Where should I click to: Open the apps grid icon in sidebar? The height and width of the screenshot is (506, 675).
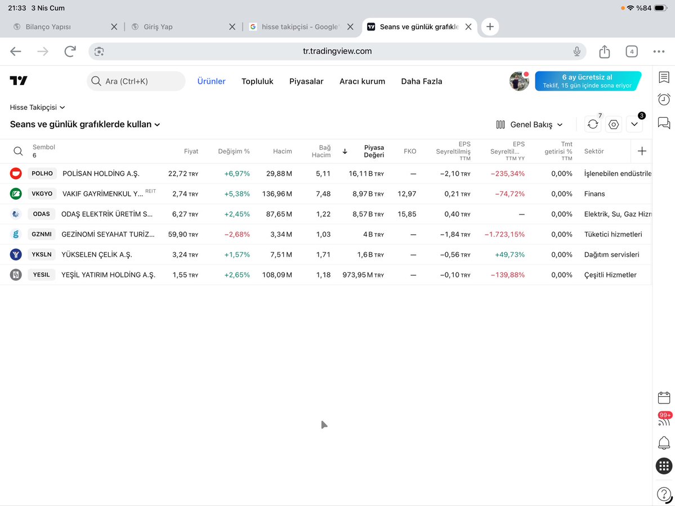(x=664, y=466)
